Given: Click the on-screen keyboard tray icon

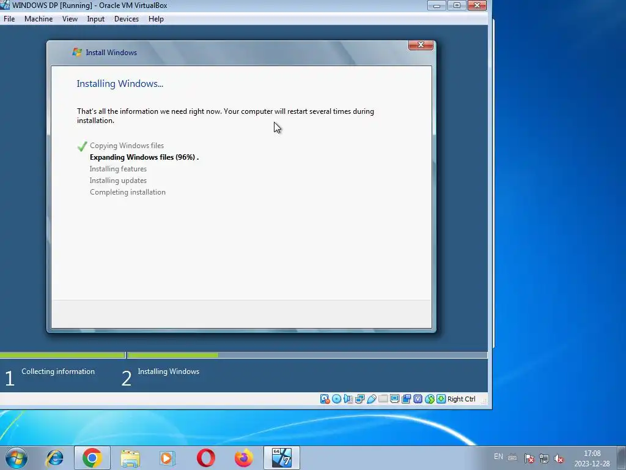Looking at the screenshot, I should 512,458.
